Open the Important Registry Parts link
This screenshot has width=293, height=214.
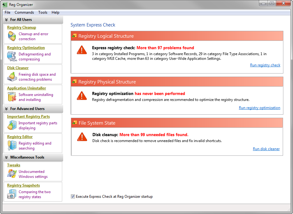point(28,117)
